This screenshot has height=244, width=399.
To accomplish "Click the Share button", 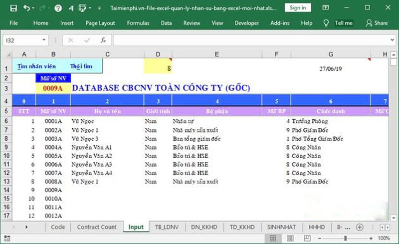I will [377, 23].
